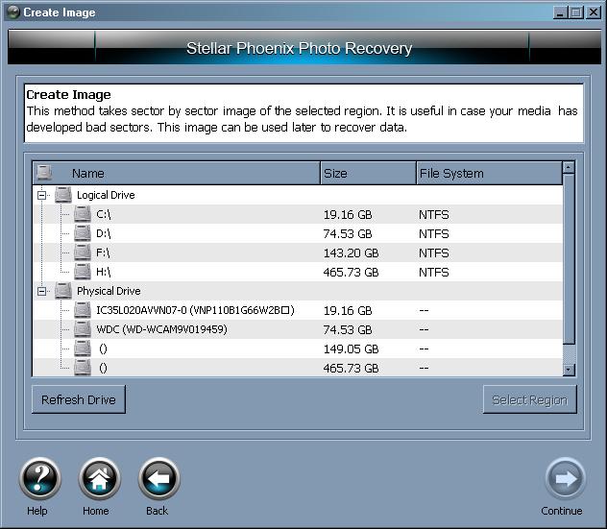Click the Physical Drive group icon

click(63, 291)
